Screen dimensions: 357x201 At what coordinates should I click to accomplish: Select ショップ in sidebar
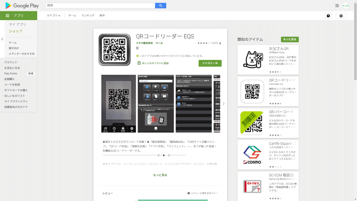[16, 31]
